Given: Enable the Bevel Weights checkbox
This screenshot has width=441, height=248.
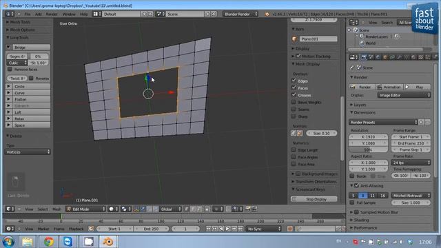Looking at the screenshot, I should click(x=294, y=102).
